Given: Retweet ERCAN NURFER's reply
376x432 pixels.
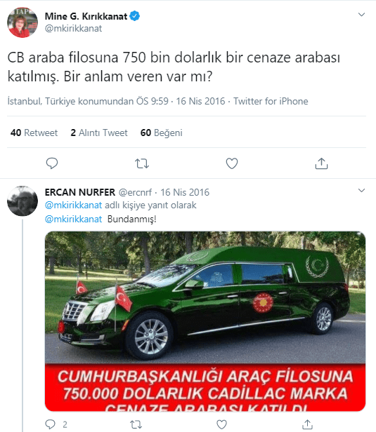Looking at the screenshot, I should click(136, 424).
